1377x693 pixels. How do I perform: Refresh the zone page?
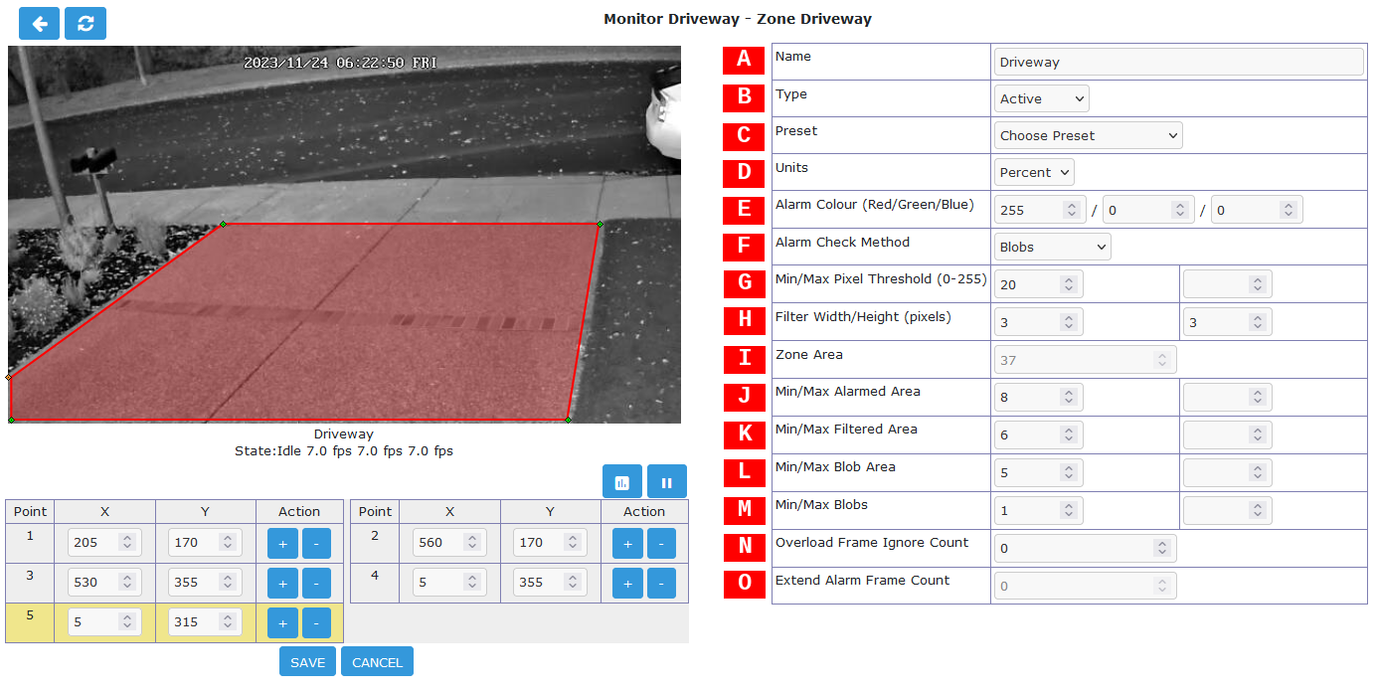tap(86, 23)
